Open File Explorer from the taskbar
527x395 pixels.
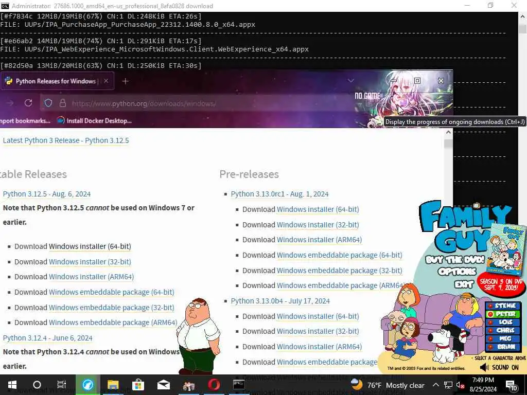pos(113,385)
